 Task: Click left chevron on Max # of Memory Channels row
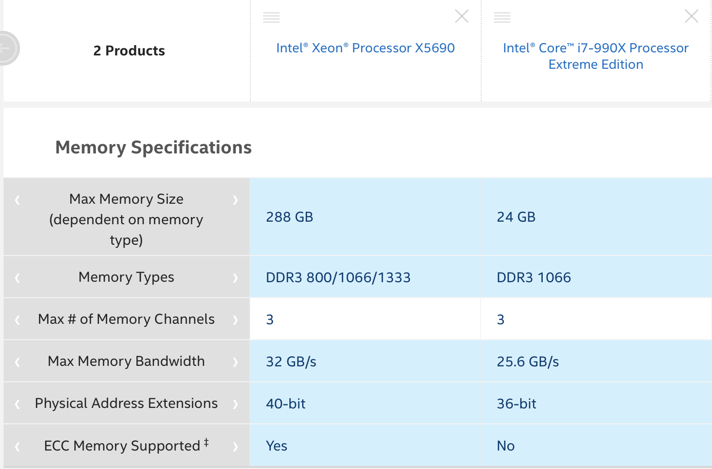[17, 320]
